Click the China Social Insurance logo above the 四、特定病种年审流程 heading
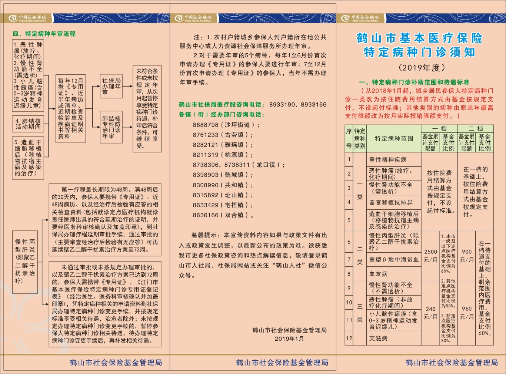This screenshot has height=374, width=506. point(28,18)
